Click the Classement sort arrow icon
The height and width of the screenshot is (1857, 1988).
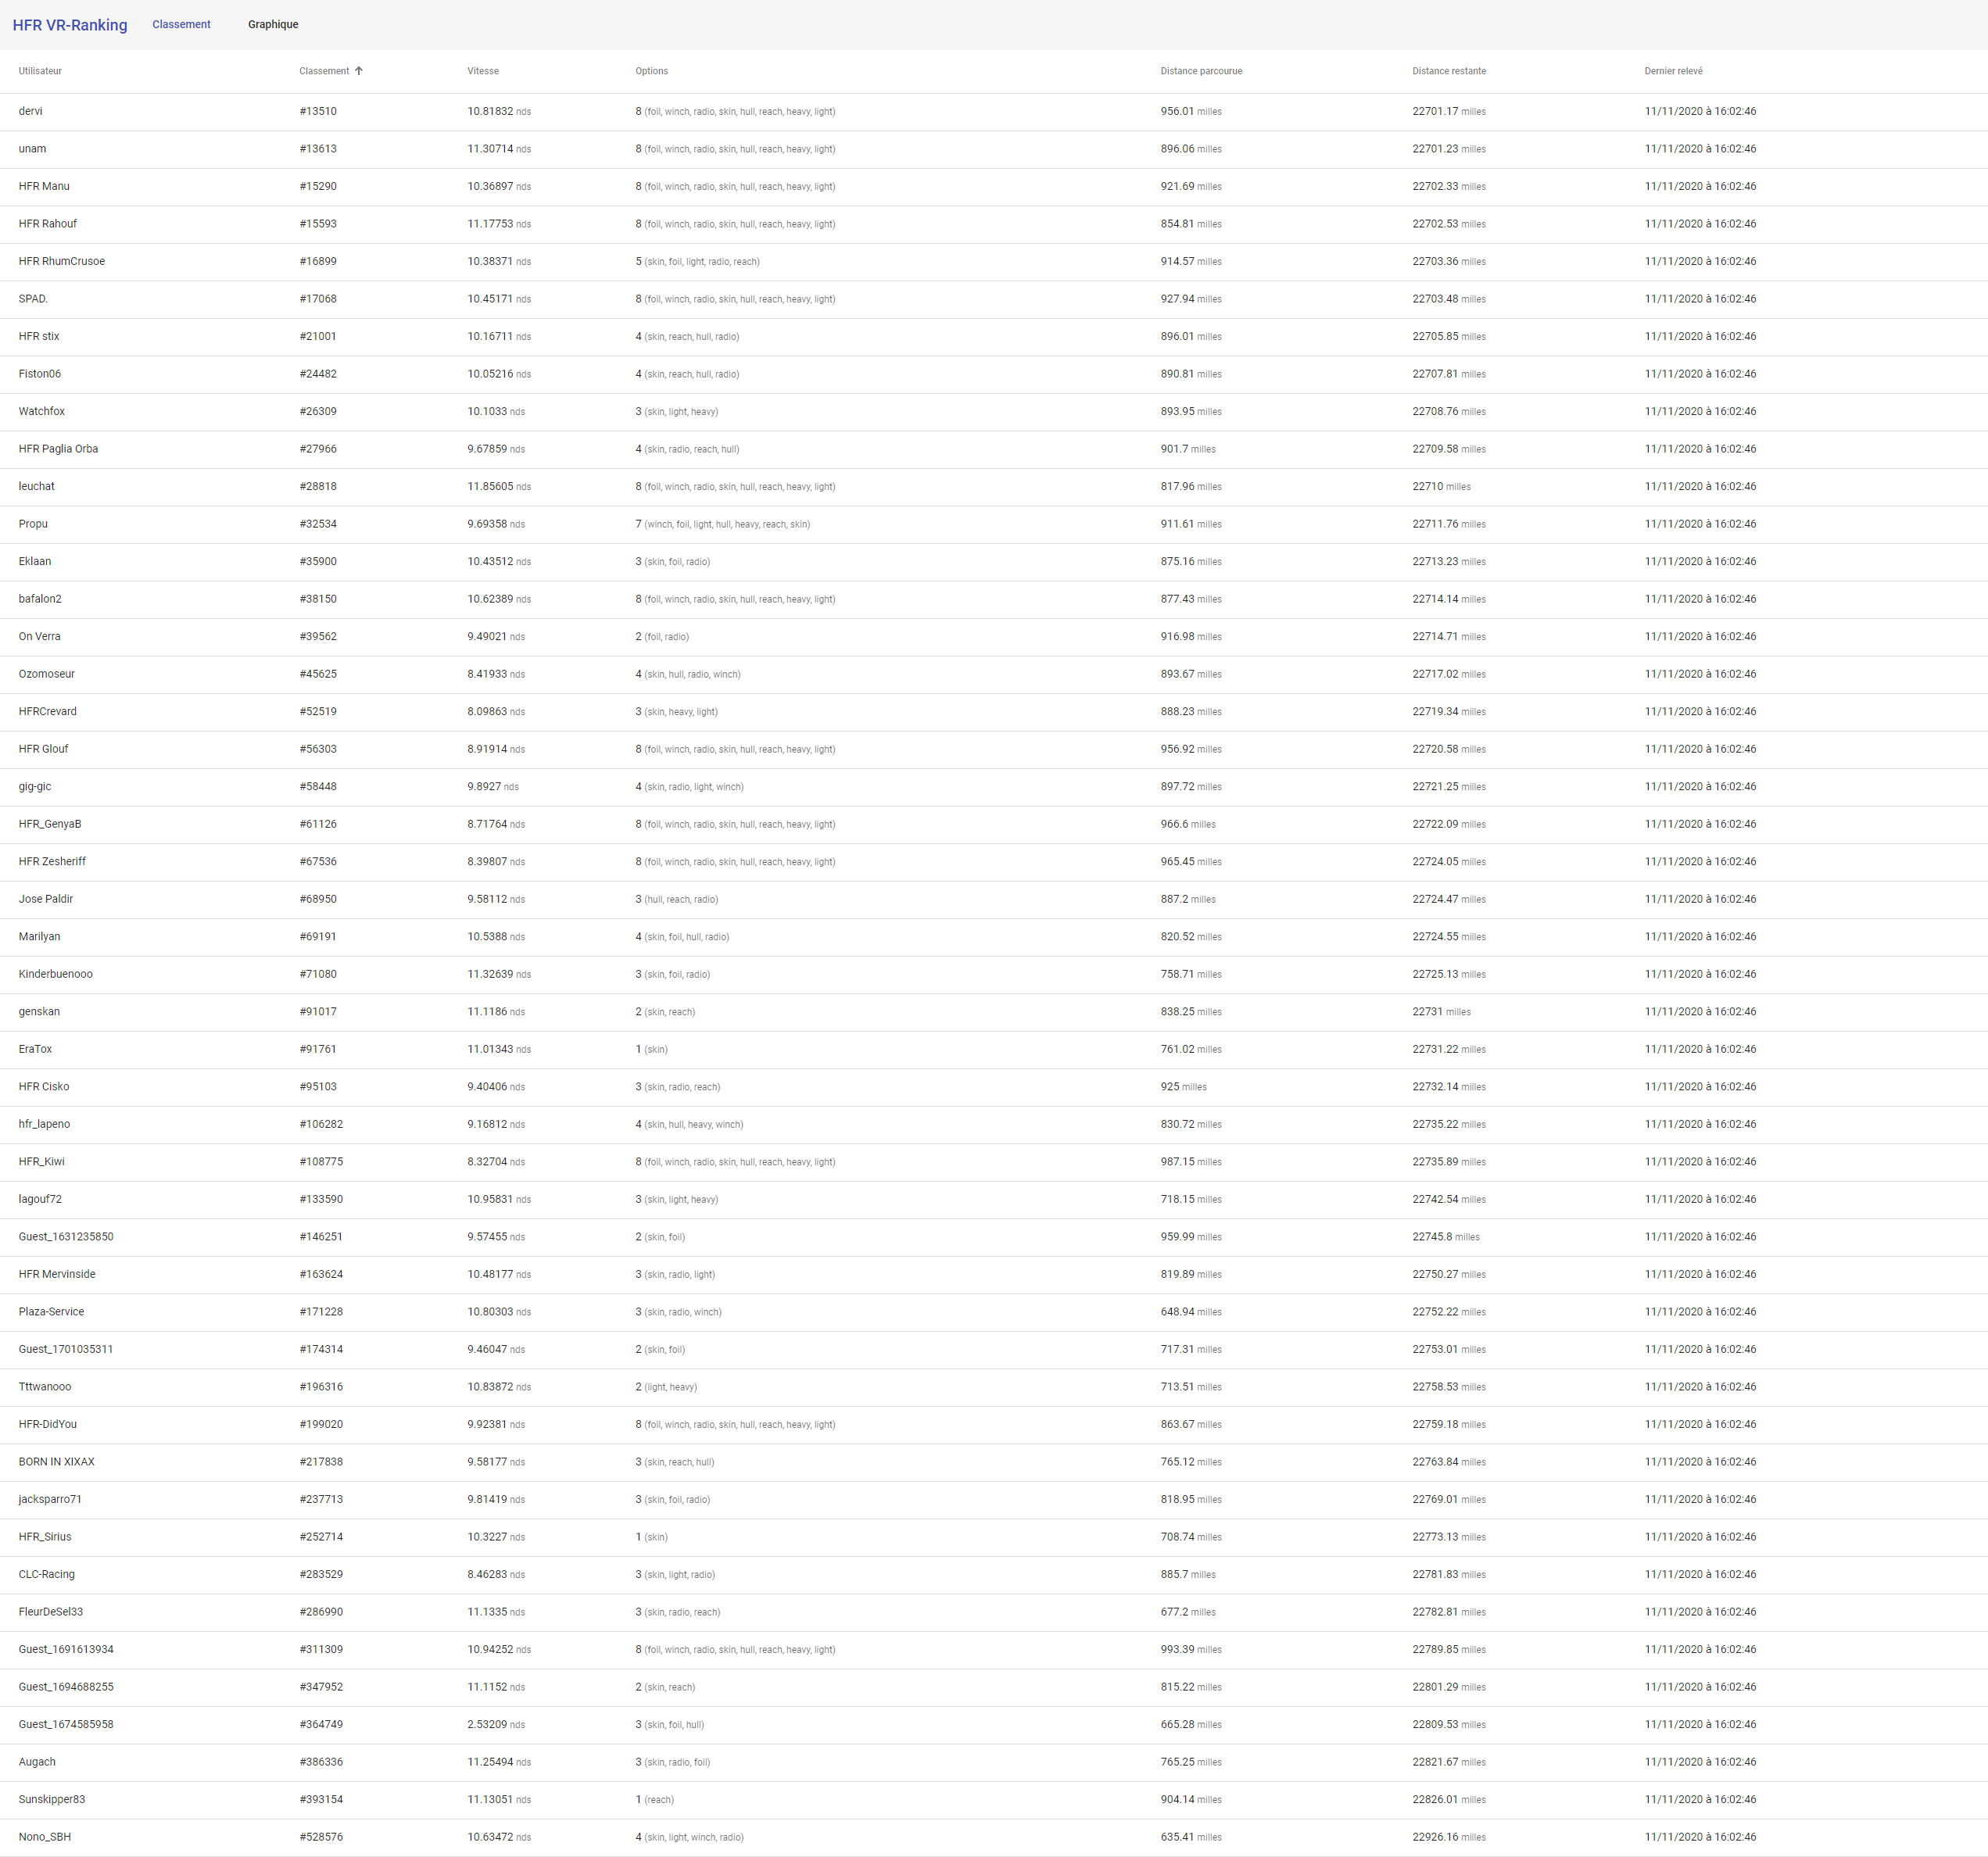359,71
